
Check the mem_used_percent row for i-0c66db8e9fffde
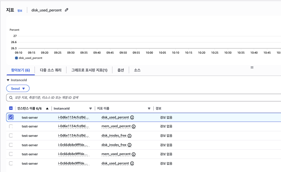(11, 154)
